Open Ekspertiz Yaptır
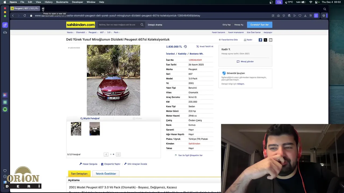344x193 pixels. tap(111, 164)
